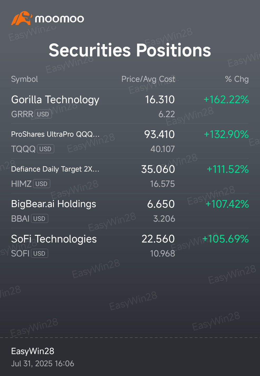The height and width of the screenshot is (376, 260).
Task: Open the BigBear.ai Holdings position
Action: pos(130,211)
